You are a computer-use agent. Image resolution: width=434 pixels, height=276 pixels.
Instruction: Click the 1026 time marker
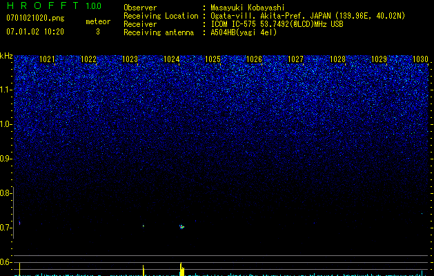254,59
